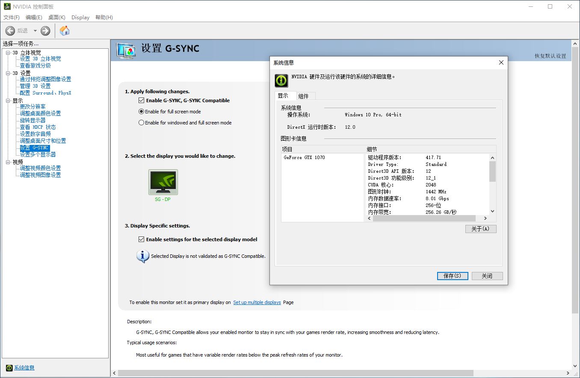580x378 pixels.
Task: Open 更改分辨率 tree item
Action: 33,106
